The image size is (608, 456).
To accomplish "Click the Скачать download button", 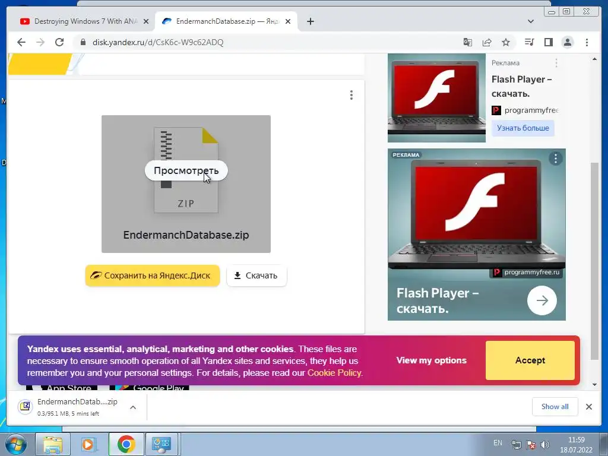I will (256, 275).
